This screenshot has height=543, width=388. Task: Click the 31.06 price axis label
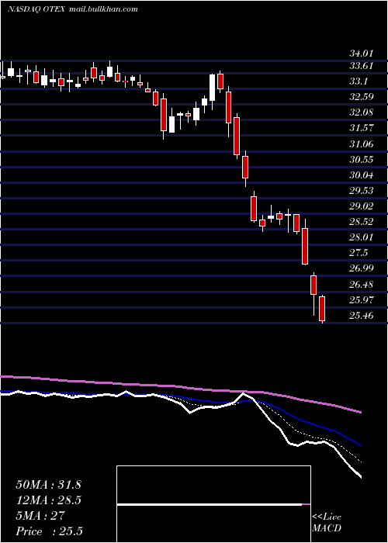click(361, 144)
